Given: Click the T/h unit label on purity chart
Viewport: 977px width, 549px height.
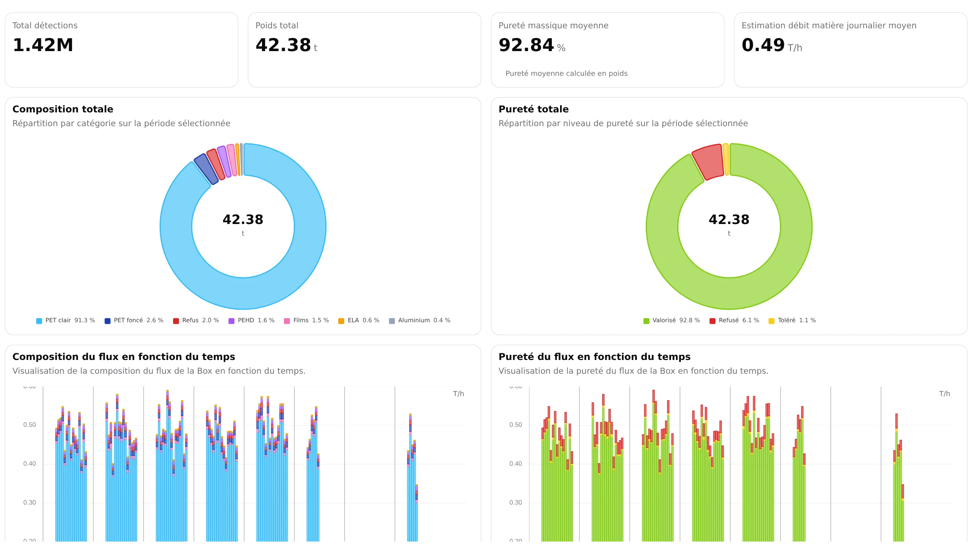Looking at the screenshot, I should tap(945, 394).
